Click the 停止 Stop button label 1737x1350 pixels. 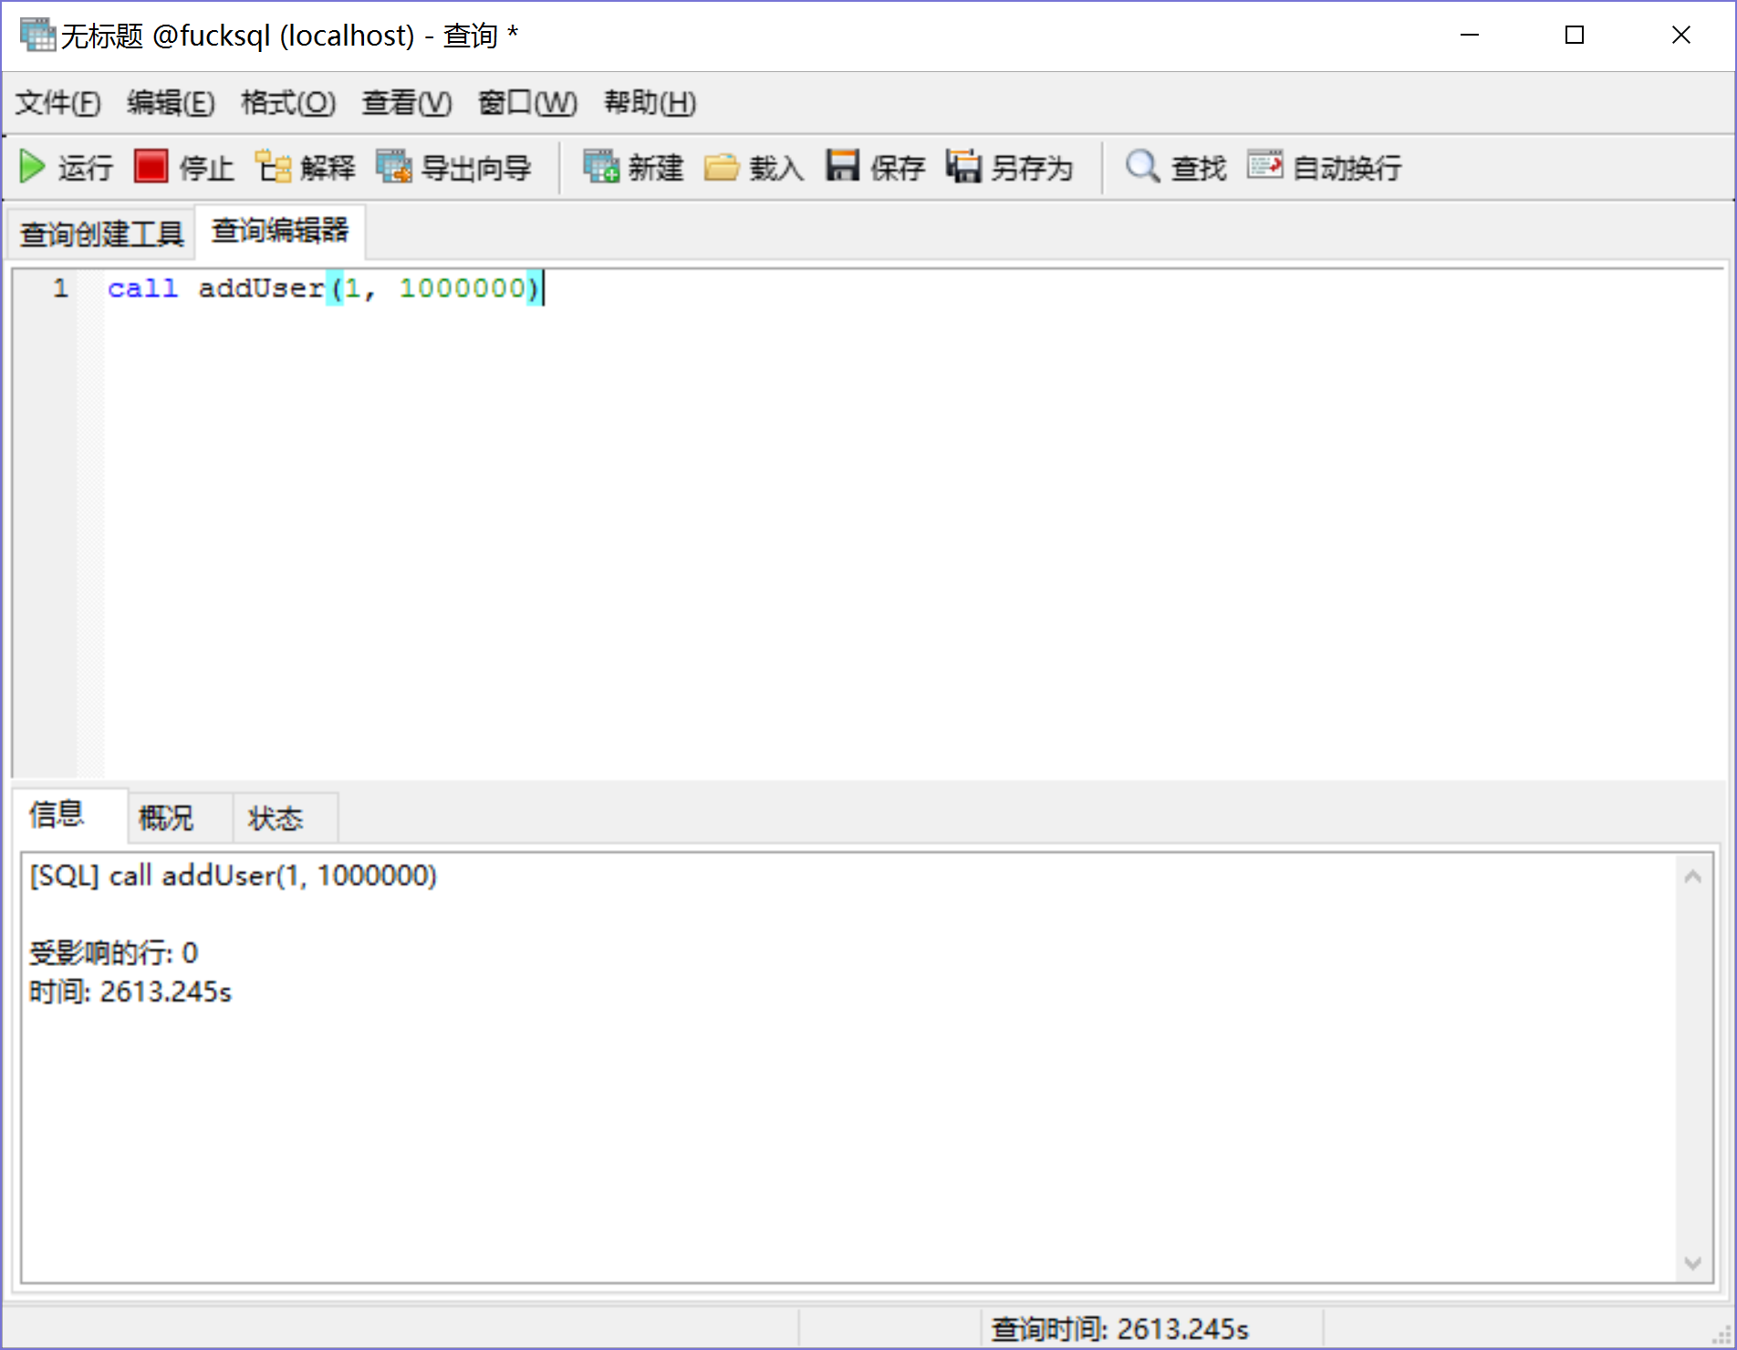coord(206,168)
